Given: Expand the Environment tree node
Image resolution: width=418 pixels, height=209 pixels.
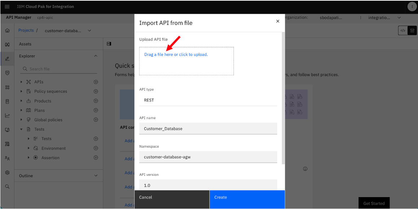Looking at the screenshot, I should 29,148.
